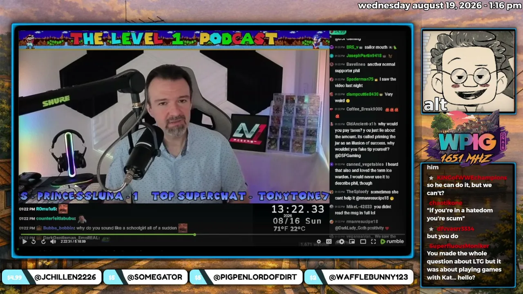Click the Rumble logo in the player
The image size is (523, 294).
[392, 242]
